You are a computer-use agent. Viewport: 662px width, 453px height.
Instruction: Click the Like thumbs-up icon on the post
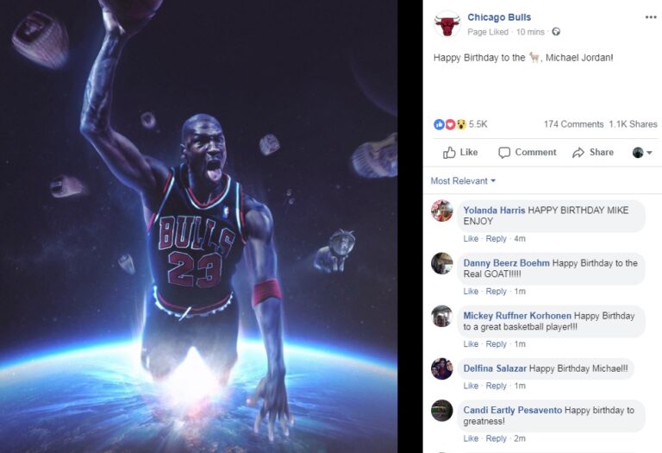449,153
